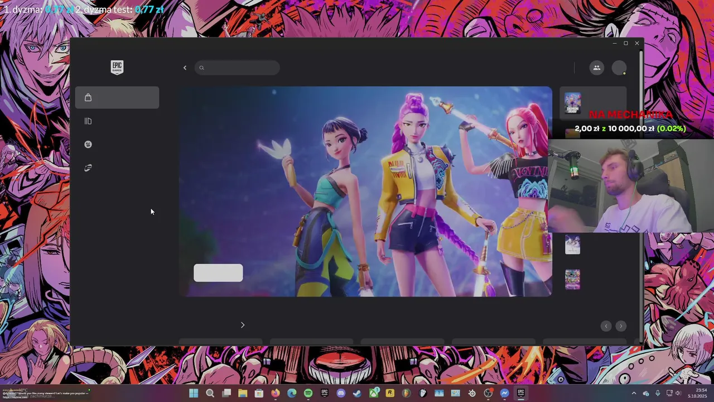714x402 pixels.
Task: Open OBS Studio from the taskbar
Action: (488, 393)
